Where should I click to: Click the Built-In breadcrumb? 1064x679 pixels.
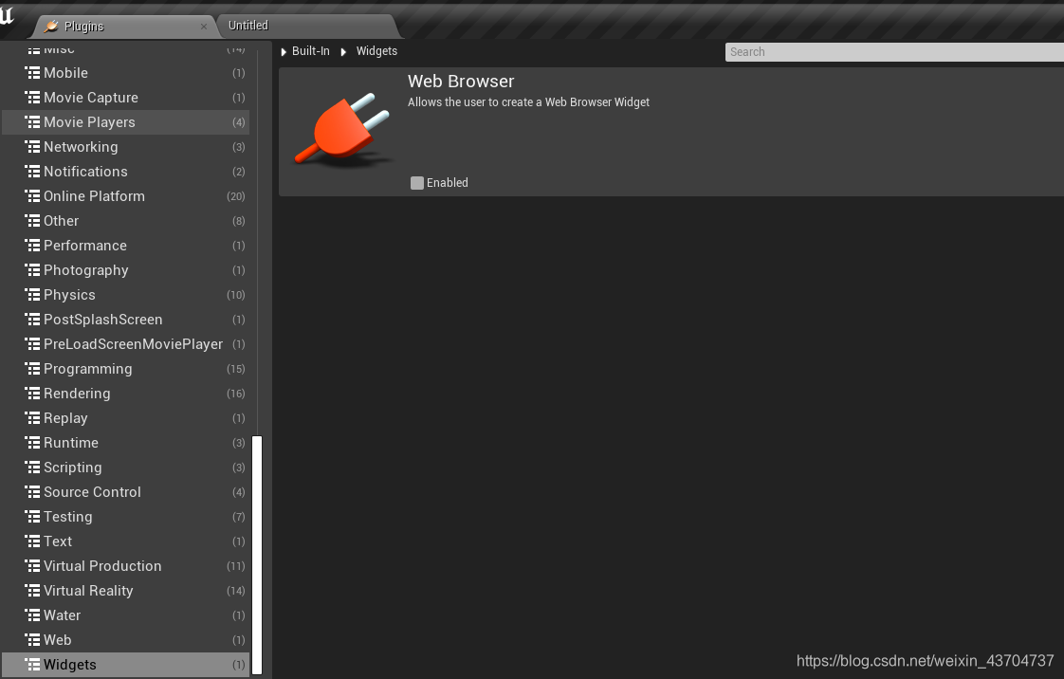[311, 51]
